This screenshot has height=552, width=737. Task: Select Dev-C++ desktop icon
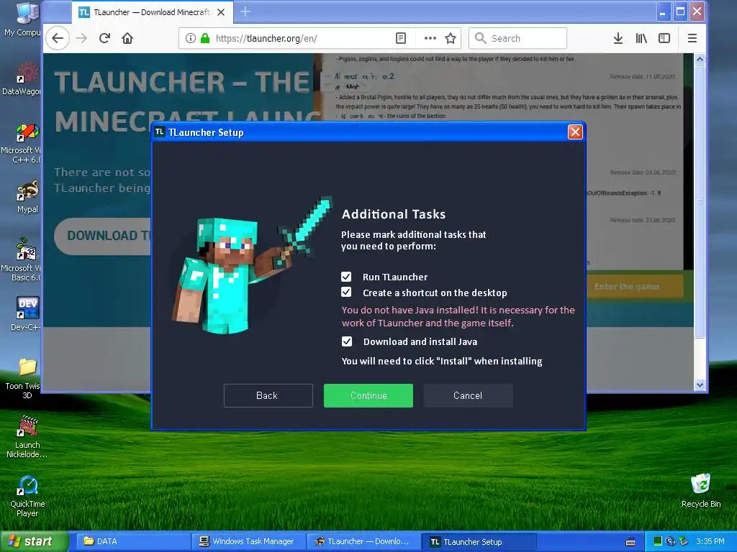coord(26,313)
